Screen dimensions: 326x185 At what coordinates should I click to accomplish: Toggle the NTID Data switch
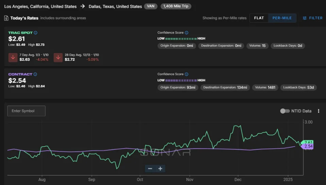coord(285,111)
